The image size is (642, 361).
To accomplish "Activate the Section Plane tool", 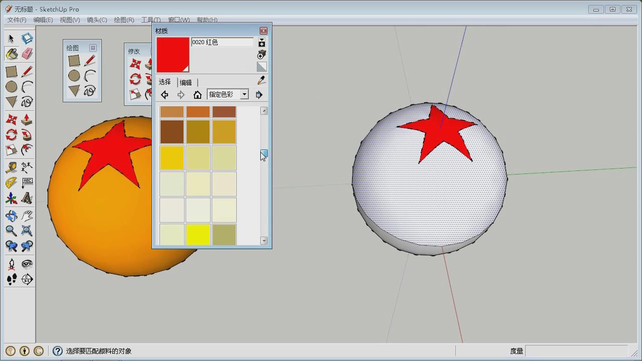I will click(27, 279).
